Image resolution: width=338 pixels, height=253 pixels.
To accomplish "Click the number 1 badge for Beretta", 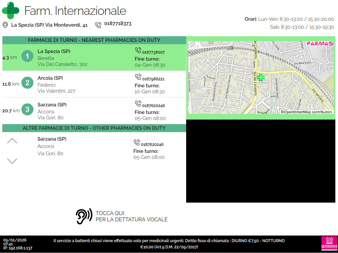I will pos(27,56).
